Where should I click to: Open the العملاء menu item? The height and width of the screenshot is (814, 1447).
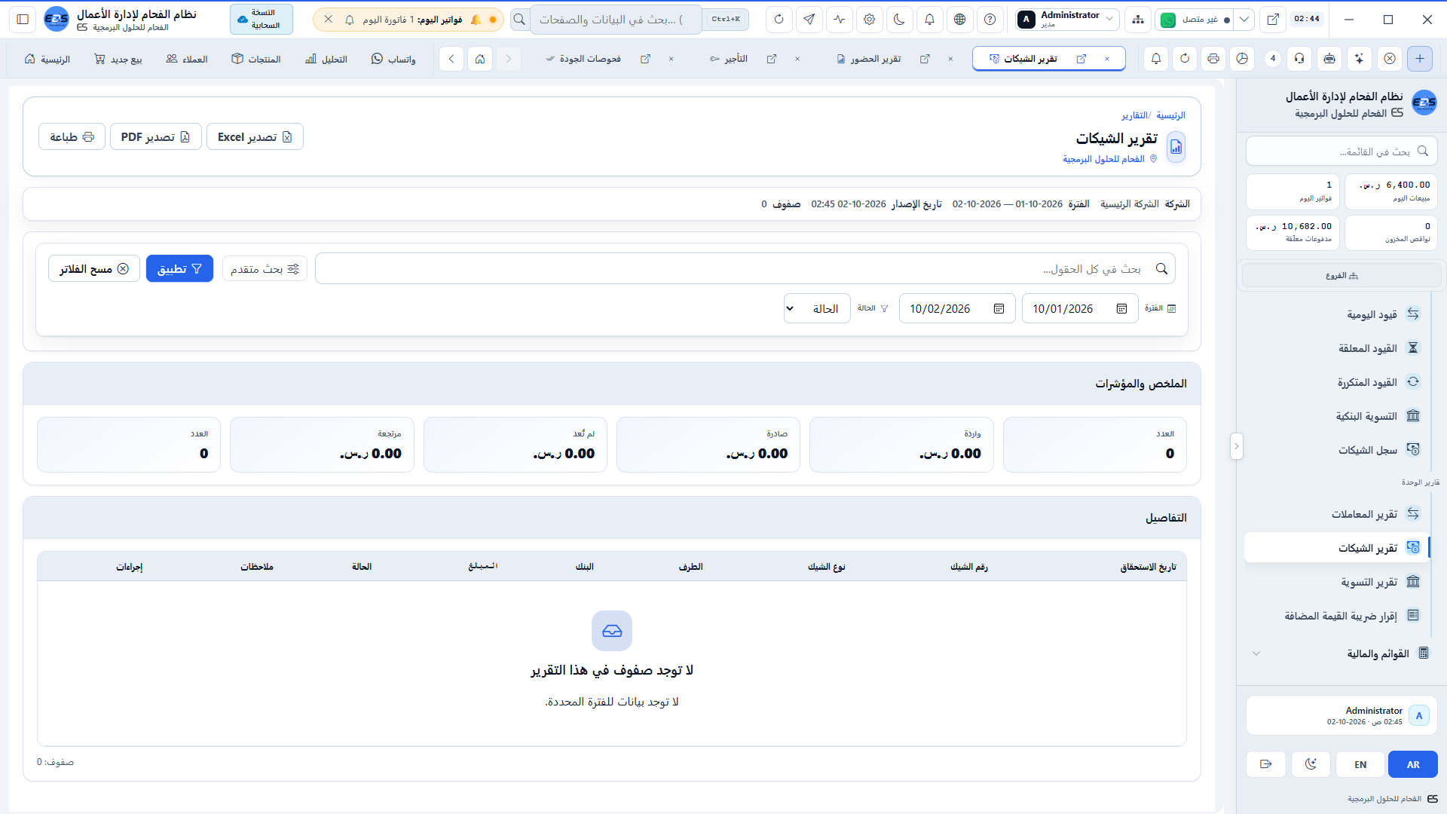[187, 59]
